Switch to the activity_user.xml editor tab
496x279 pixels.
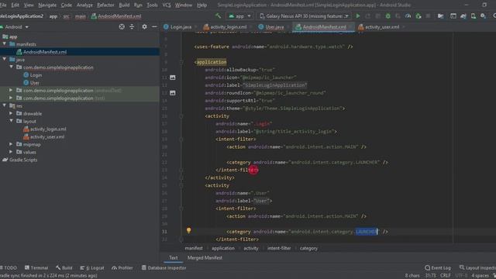tap(381, 27)
